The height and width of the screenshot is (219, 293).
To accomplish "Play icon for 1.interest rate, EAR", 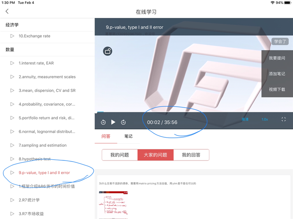I will coord(12,63).
